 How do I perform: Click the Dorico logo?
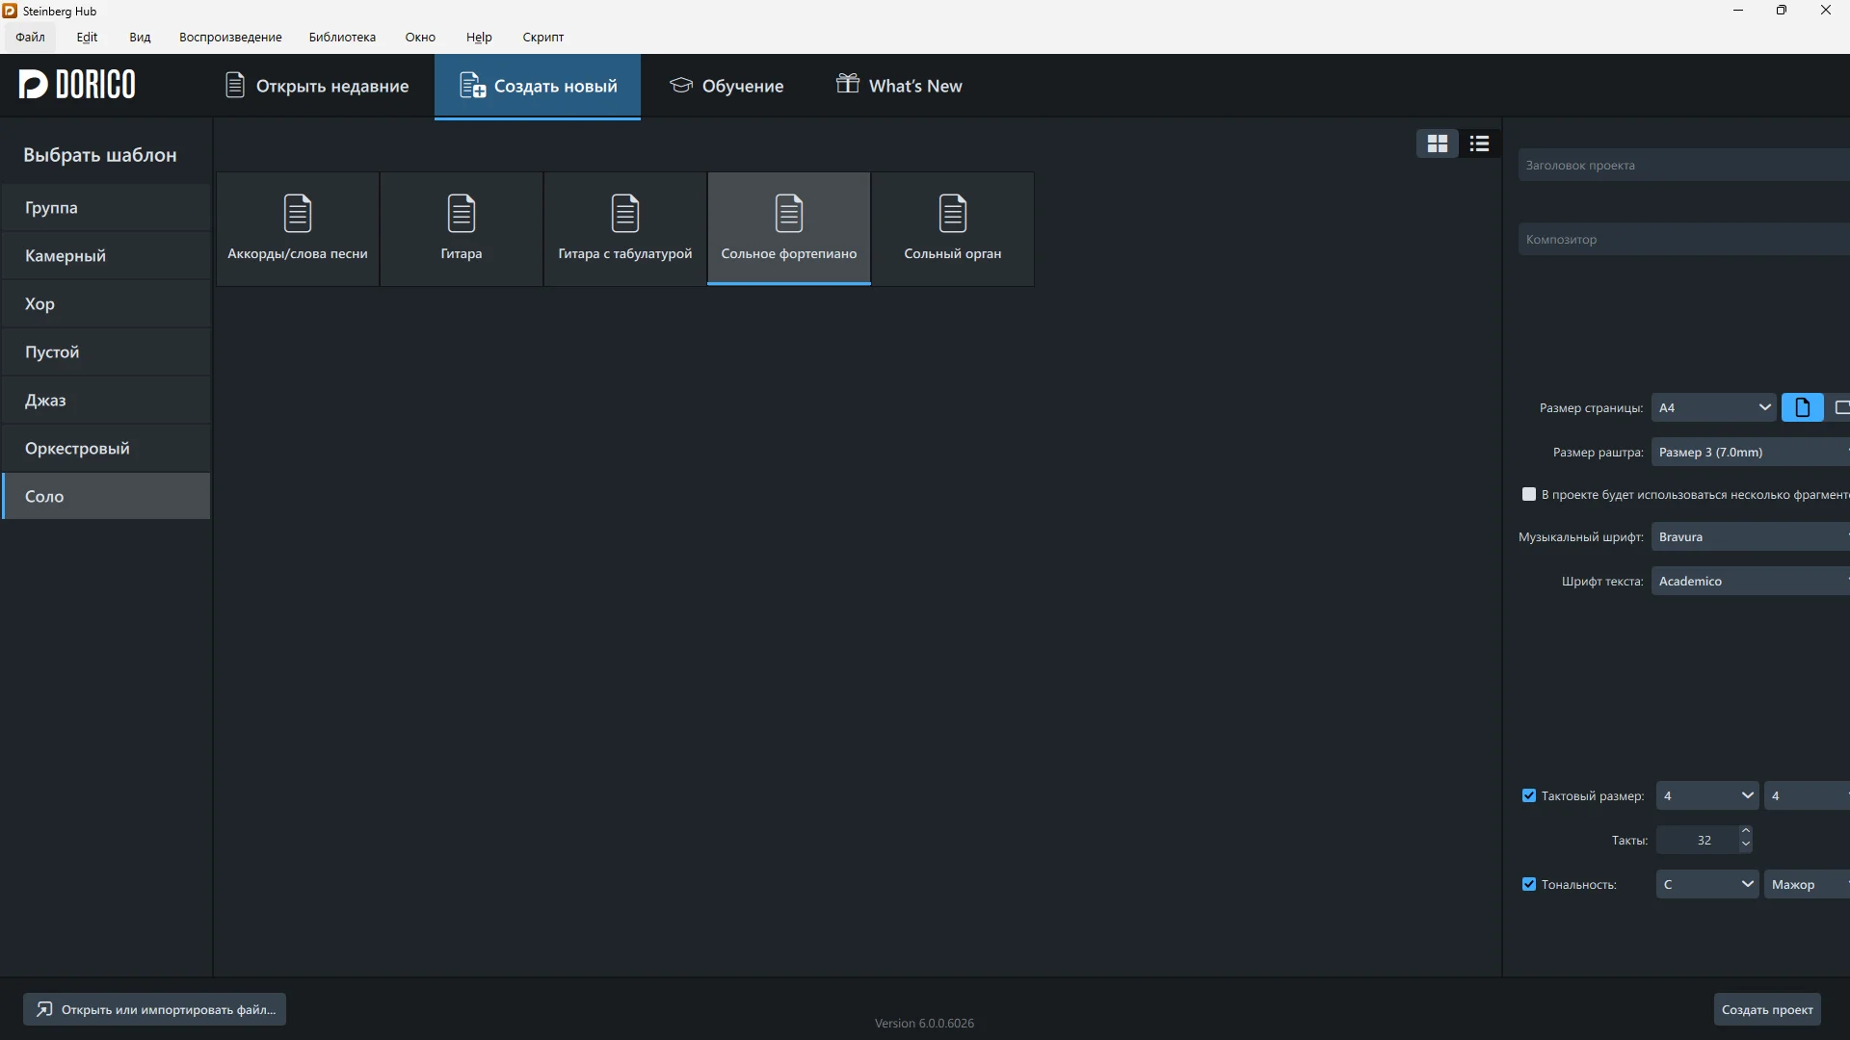77,85
